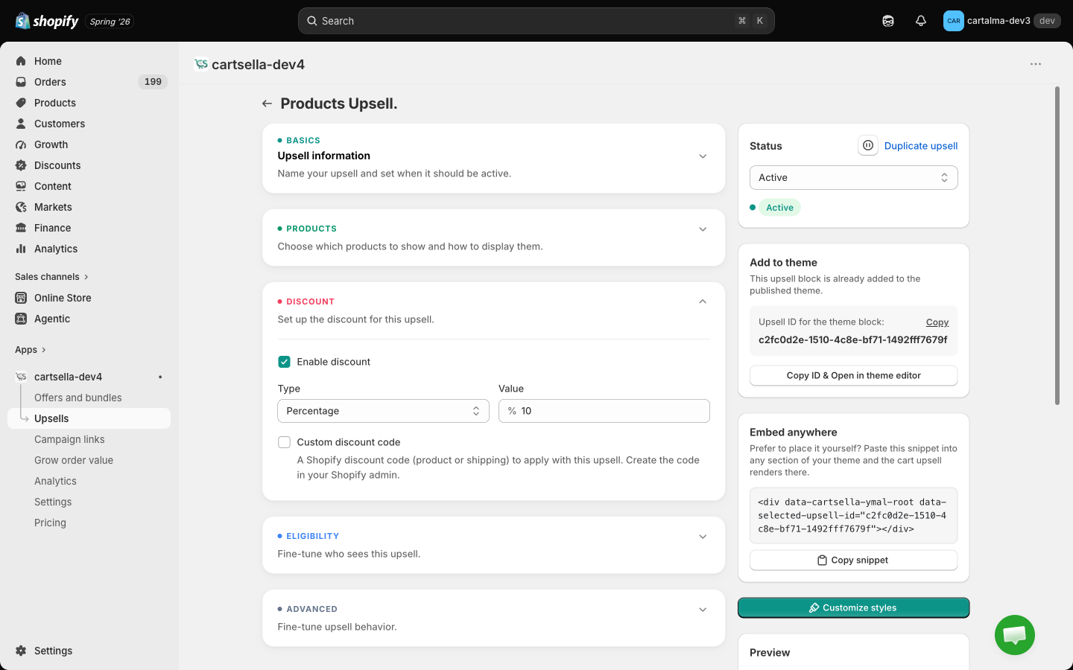
Task: Click the Agentic channel icon
Action: point(21,319)
